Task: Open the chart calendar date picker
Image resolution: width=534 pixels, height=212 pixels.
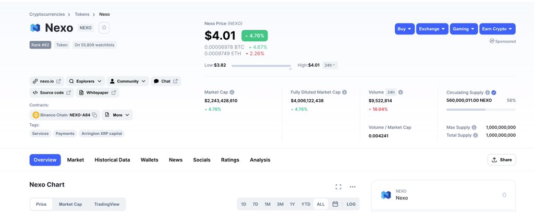Action: pyautogui.click(x=335, y=204)
